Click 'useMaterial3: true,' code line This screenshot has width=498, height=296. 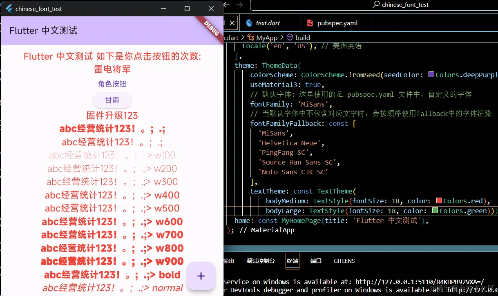coord(287,85)
